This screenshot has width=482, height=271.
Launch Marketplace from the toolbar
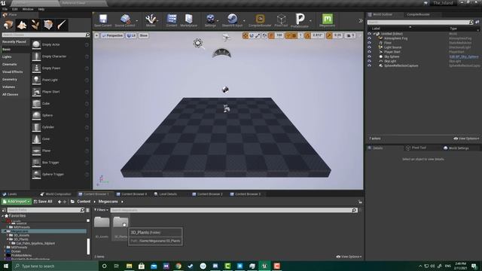(x=189, y=20)
